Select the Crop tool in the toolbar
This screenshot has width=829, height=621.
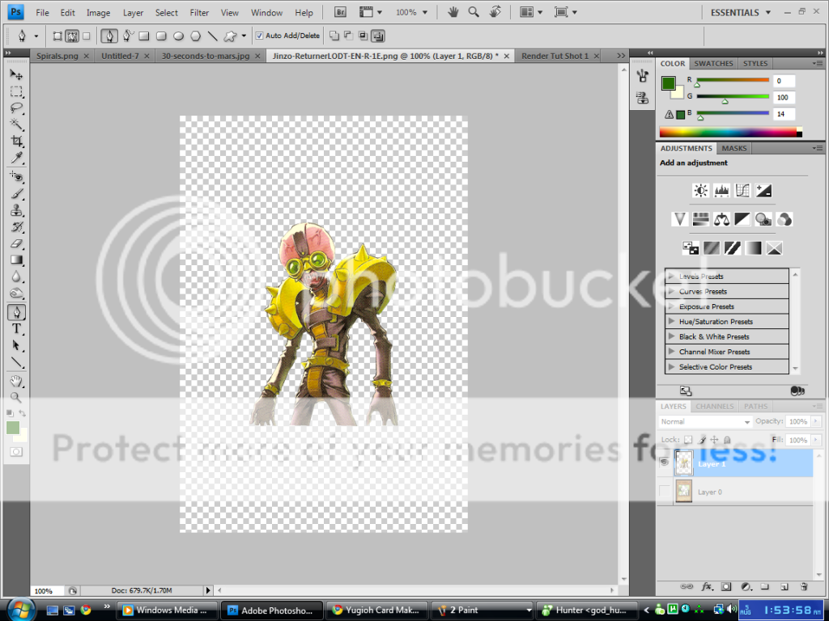click(x=16, y=142)
